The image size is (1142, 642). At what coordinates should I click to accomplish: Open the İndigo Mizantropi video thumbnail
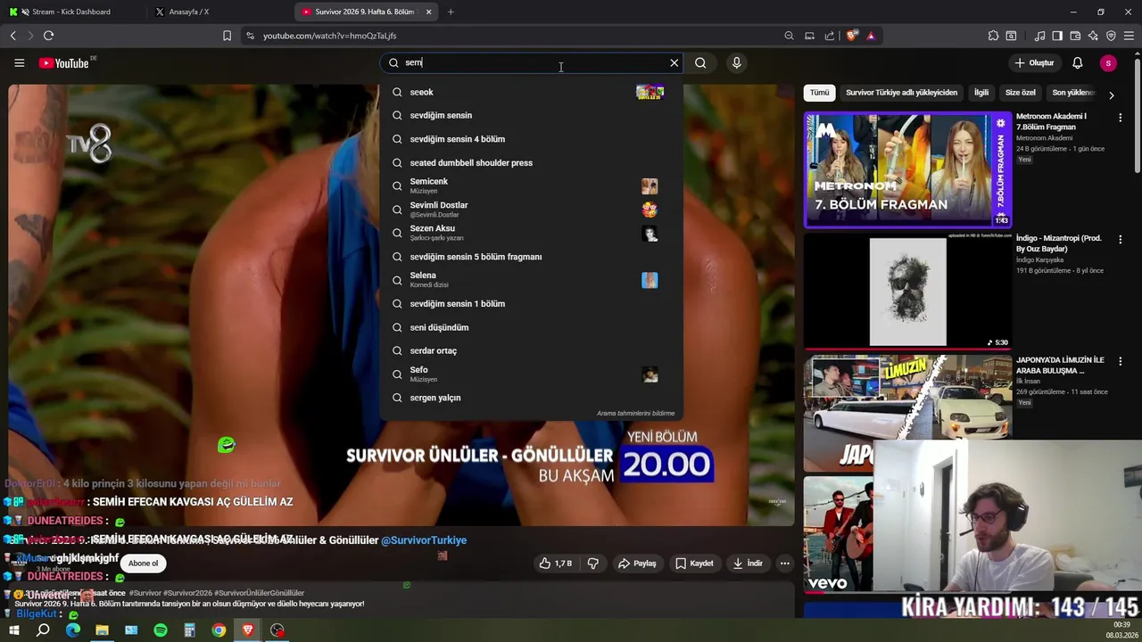click(907, 292)
